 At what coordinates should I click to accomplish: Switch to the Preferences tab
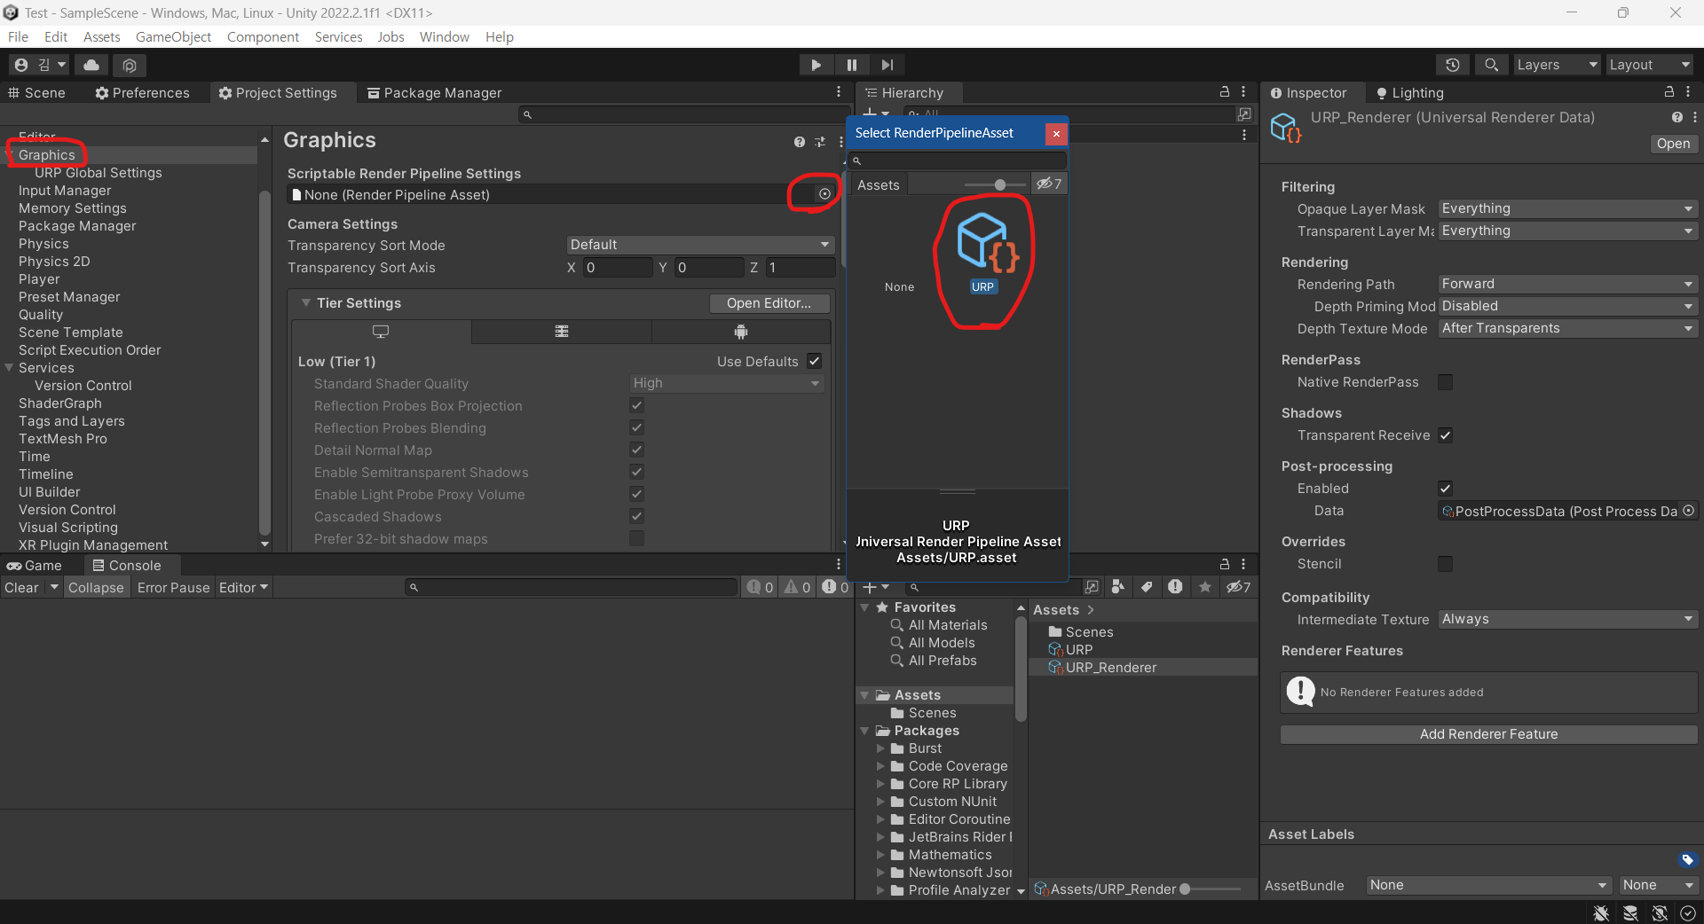click(x=142, y=93)
